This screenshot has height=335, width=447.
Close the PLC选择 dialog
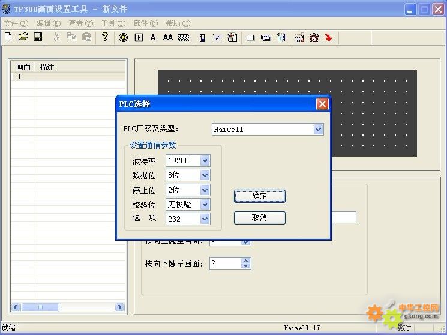[322, 104]
